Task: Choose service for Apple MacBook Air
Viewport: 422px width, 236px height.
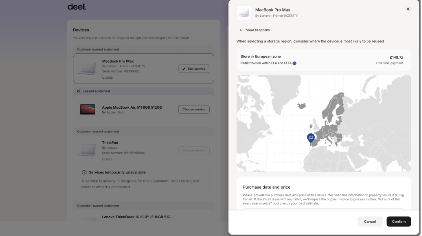Action: click(x=194, y=109)
